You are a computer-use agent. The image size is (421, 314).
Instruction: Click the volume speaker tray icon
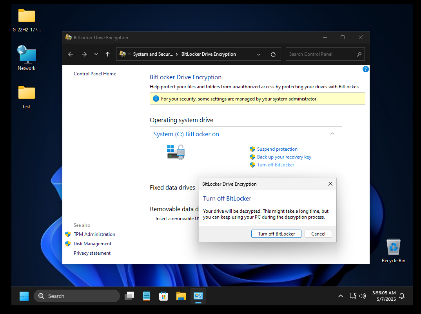pyautogui.click(x=363, y=296)
